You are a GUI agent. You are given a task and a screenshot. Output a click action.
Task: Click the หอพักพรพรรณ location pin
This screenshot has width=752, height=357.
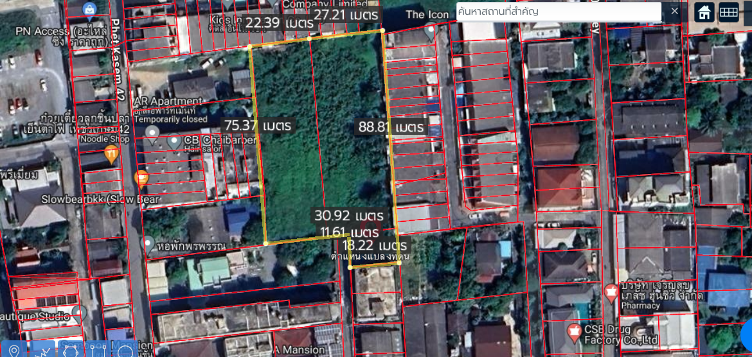point(149,244)
